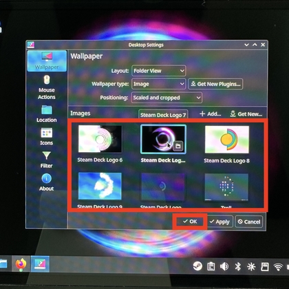Open the Mouse Actions category
The width and height of the screenshot is (289, 289).
point(47,87)
